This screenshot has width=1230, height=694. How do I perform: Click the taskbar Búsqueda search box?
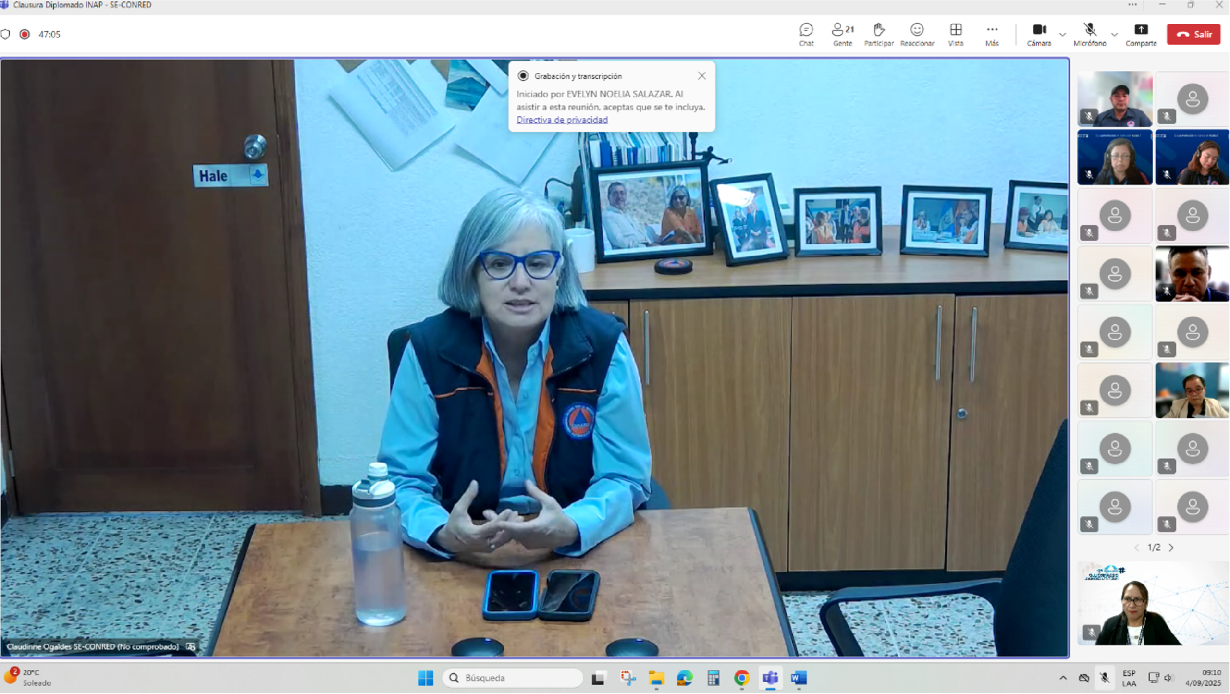click(x=513, y=678)
